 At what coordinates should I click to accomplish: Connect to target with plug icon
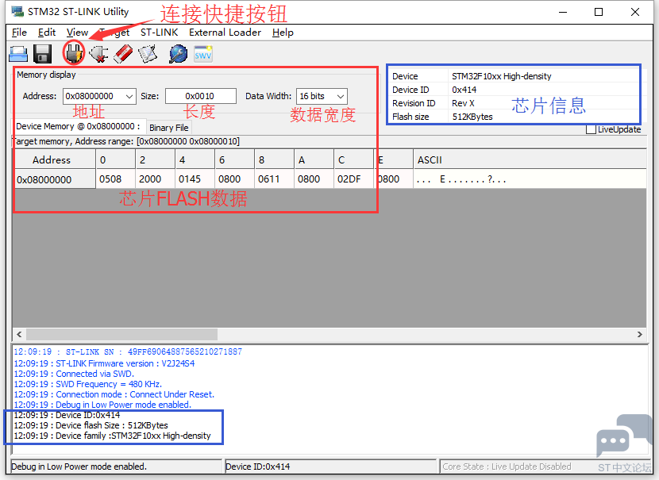[x=74, y=54]
